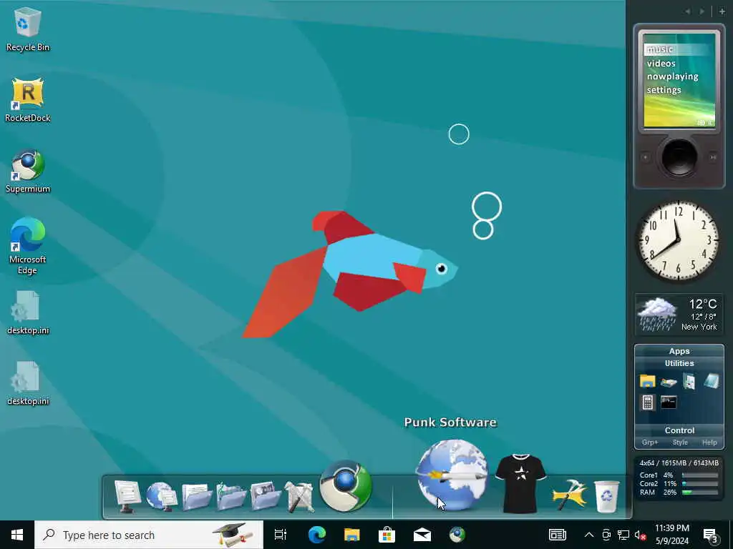Click the Style link in launcher gadget
This screenshot has width=733, height=549.
[x=680, y=442]
